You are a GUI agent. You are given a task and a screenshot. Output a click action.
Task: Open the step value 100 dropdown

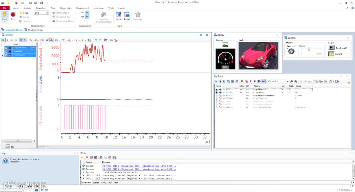coord(47,13)
